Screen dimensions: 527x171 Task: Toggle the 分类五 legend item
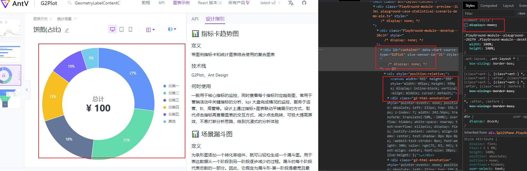coord(171,114)
